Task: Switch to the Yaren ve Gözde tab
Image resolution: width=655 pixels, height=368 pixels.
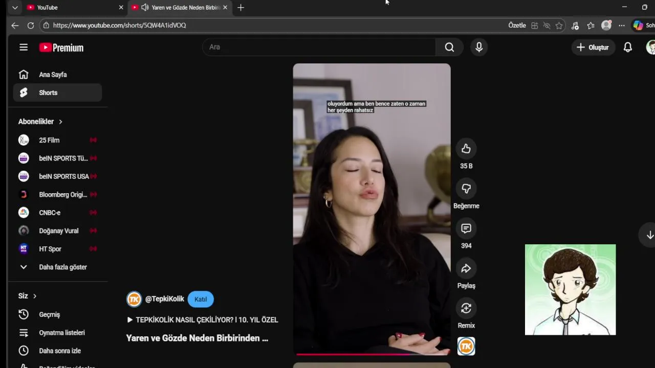Action: (x=179, y=8)
